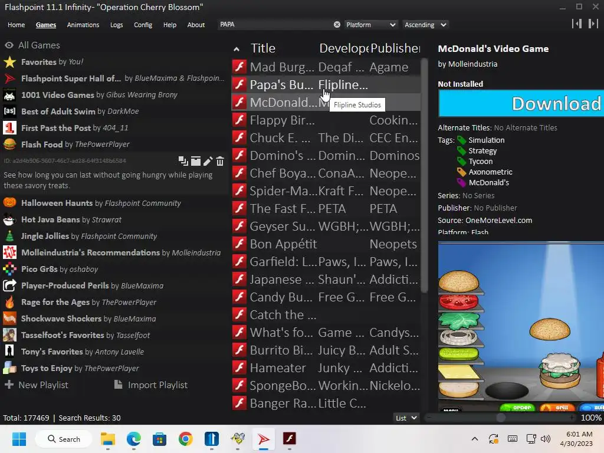Create a New Playlist

[37, 385]
